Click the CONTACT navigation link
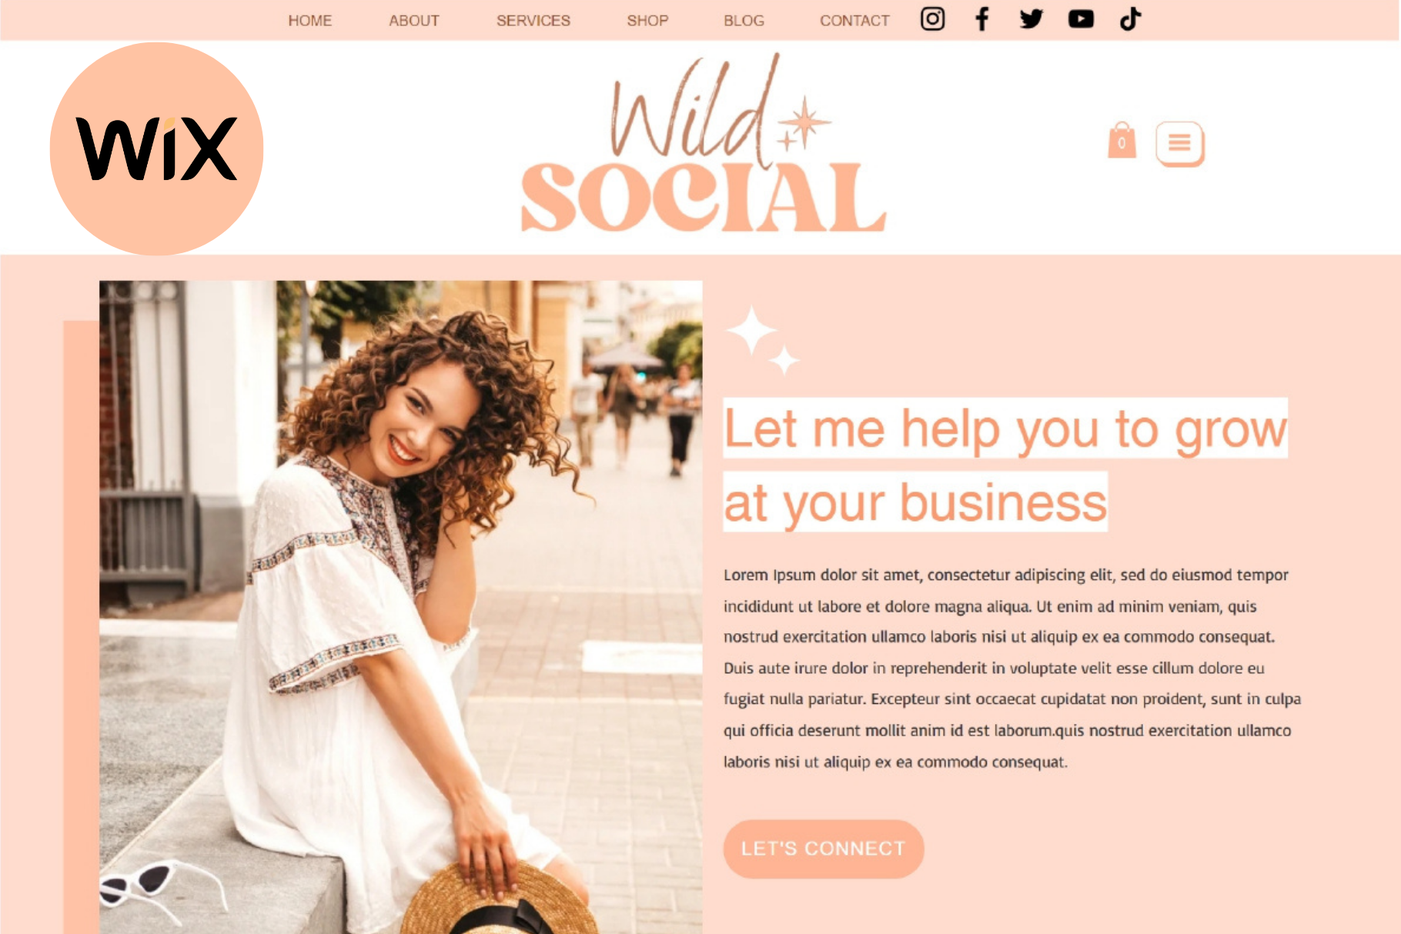The image size is (1401, 934). [x=854, y=21]
